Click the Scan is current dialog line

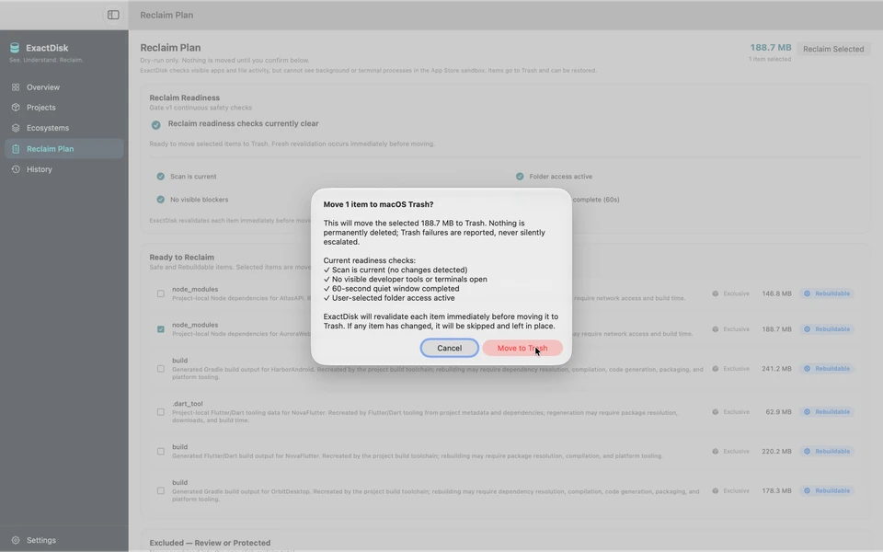[x=396, y=270]
